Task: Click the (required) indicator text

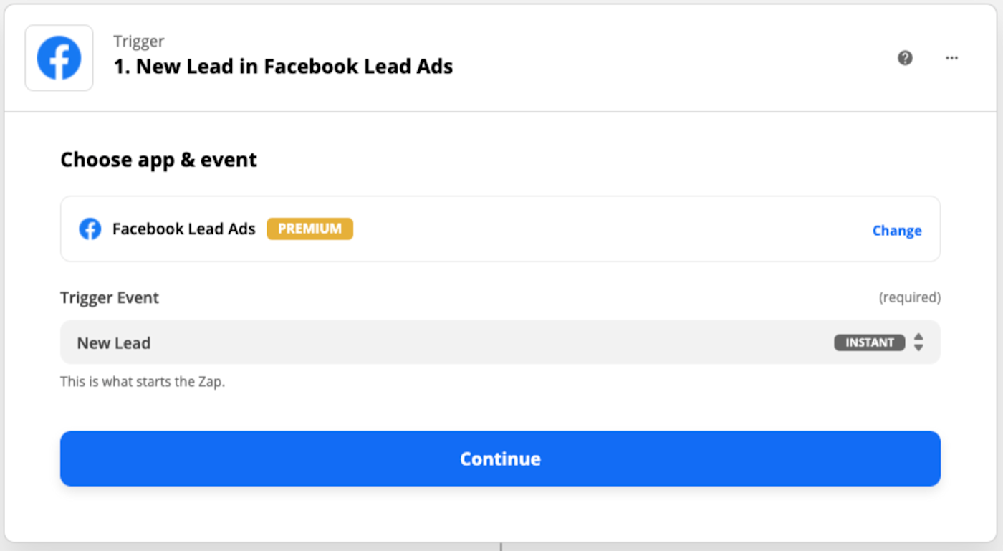Action: point(909,297)
